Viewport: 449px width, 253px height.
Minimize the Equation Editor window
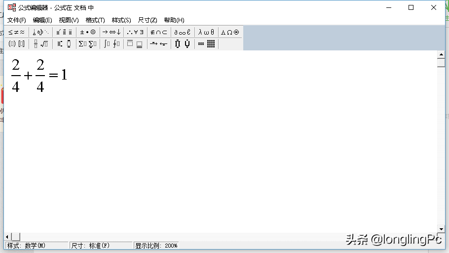point(389,7)
